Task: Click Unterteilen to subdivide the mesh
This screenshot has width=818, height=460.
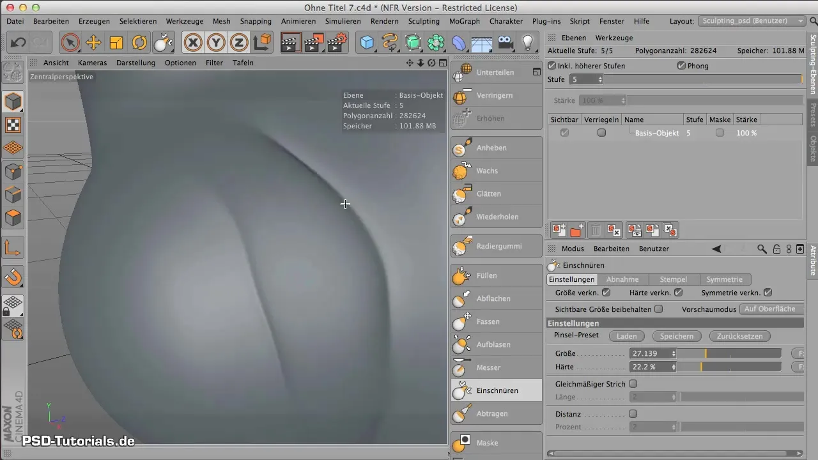Action: point(496,72)
